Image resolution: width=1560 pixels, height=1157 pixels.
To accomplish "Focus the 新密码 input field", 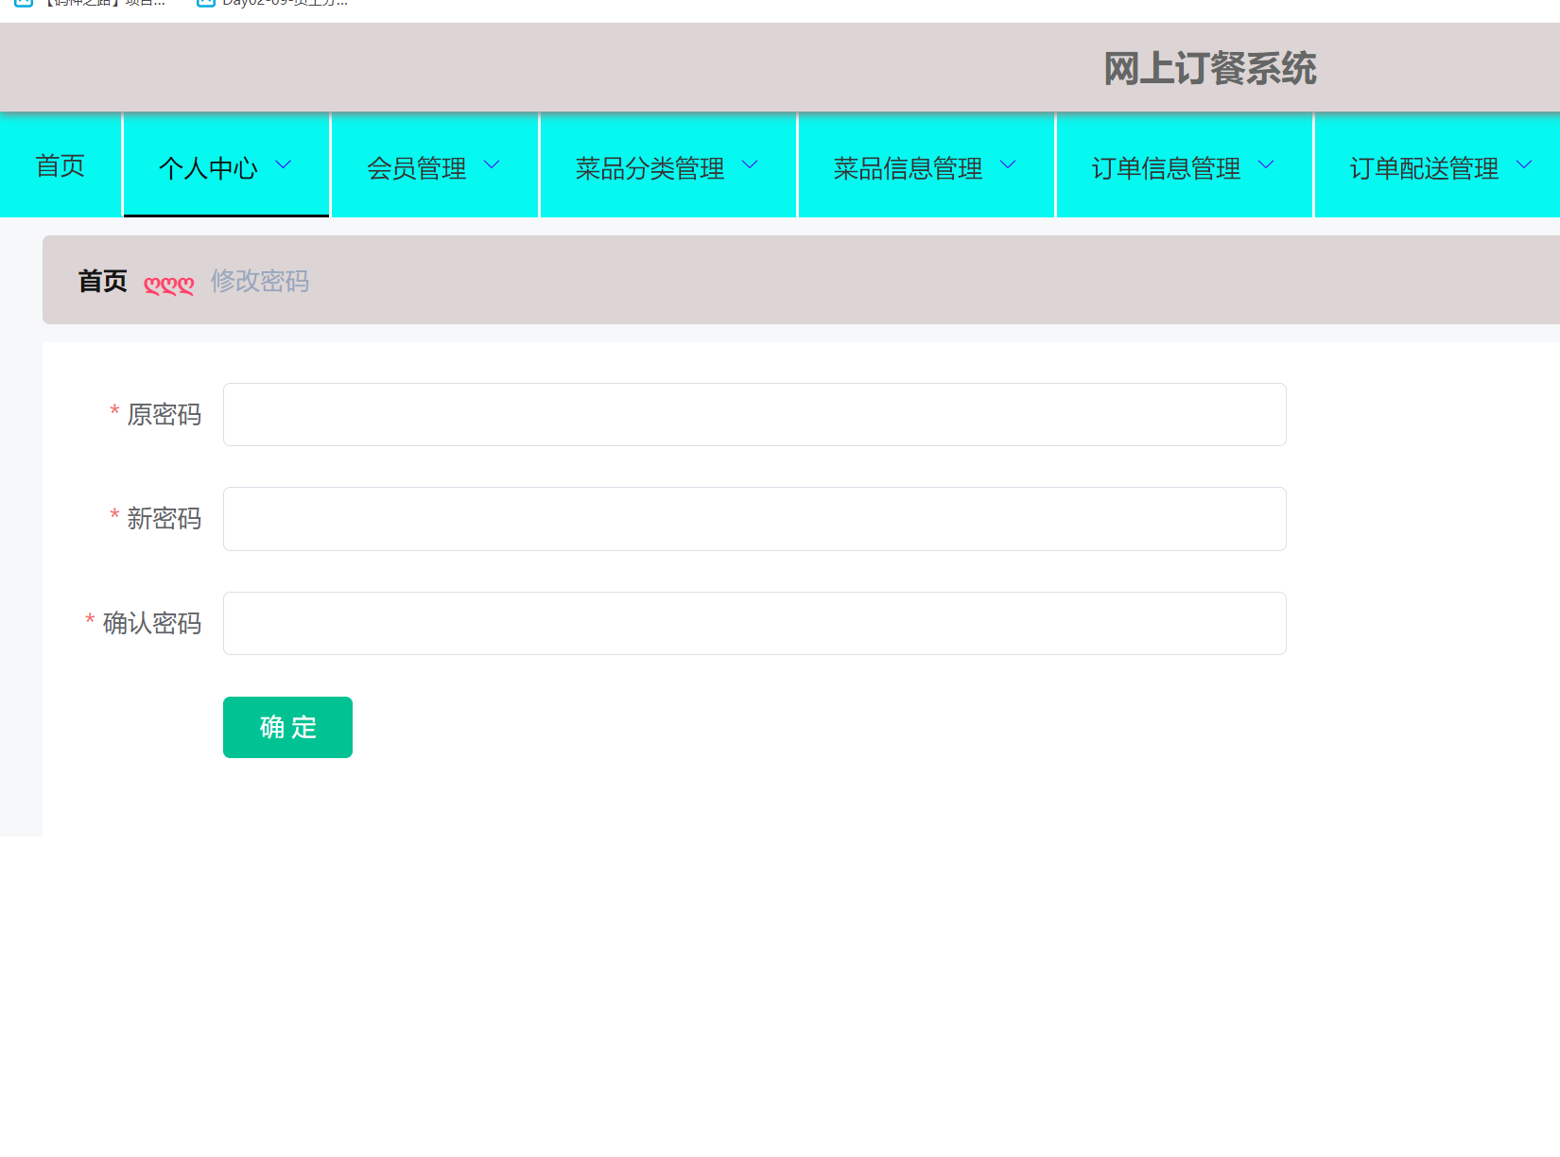I will 754,519.
